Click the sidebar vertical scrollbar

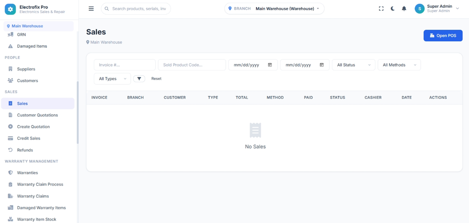click(78, 112)
